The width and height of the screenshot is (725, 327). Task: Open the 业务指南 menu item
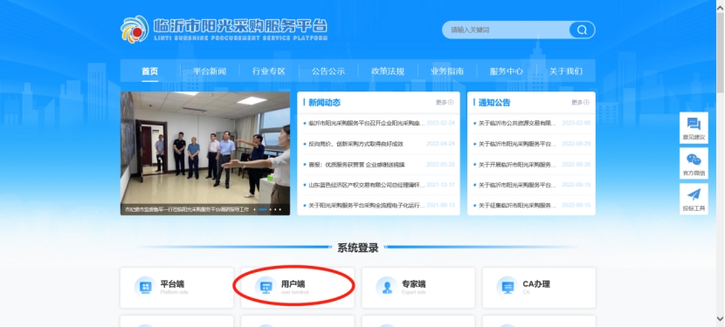coord(446,72)
